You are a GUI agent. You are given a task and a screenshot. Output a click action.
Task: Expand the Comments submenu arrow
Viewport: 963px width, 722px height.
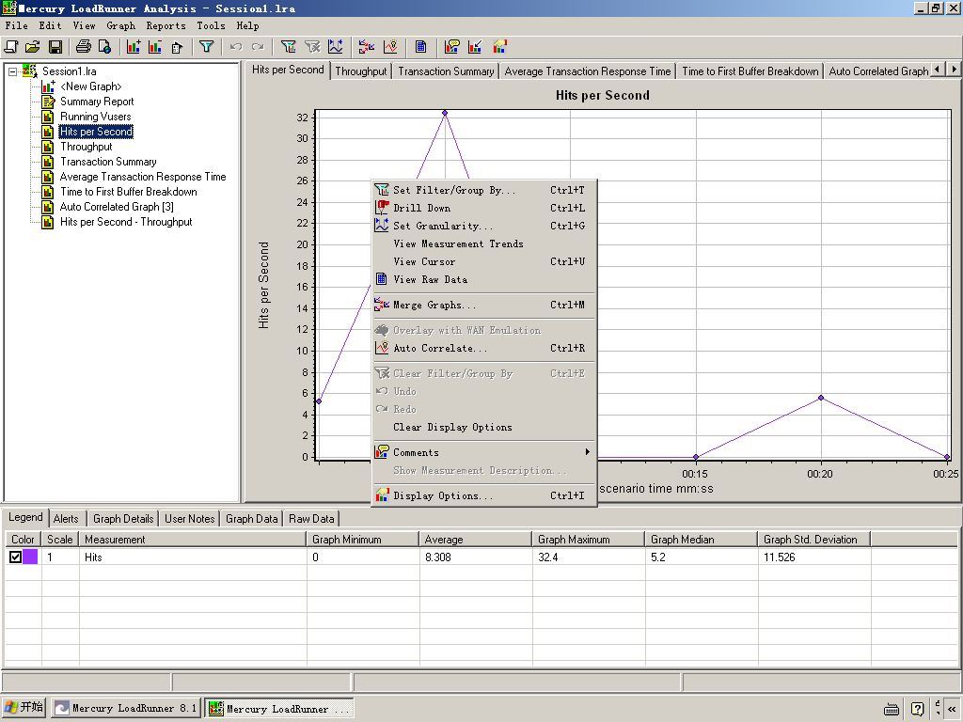click(587, 452)
